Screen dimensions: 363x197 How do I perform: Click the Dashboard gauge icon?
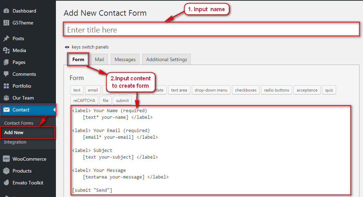[x=6, y=11]
